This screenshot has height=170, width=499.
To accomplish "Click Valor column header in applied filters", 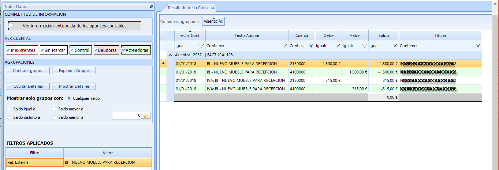I will click(x=108, y=153).
